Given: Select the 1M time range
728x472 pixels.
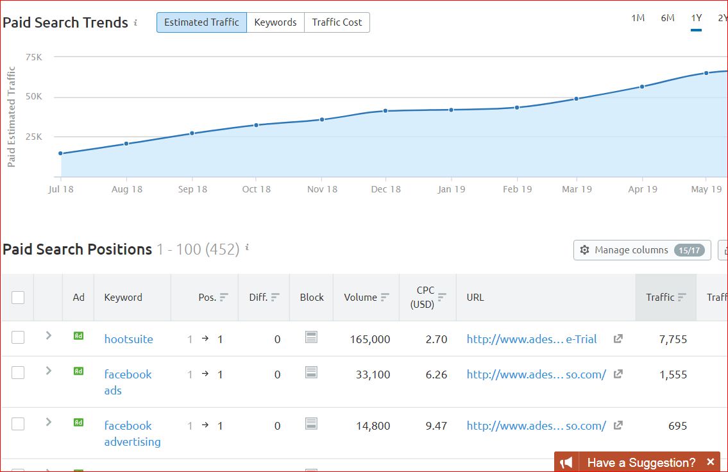Looking at the screenshot, I should pyautogui.click(x=638, y=18).
